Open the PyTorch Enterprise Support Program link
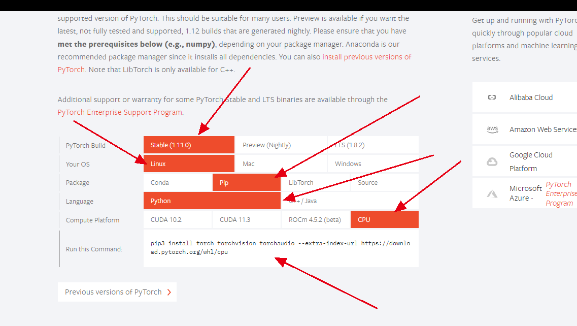This screenshot has width=577, height=326. (120, 112)
